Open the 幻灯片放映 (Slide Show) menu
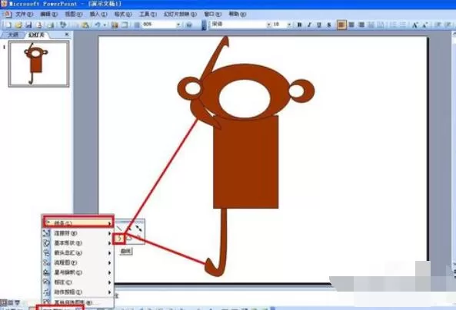Image resolution: width=456 pixels, height=310 pixels. click(x=180, y=15)
